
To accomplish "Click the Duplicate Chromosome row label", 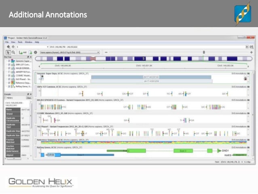I will 13,119.
